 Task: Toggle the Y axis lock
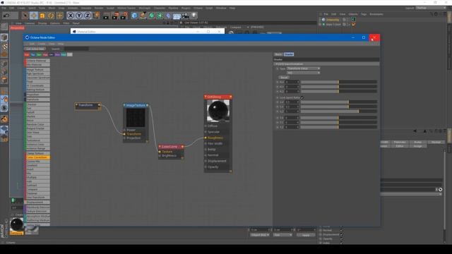[79, 16]
